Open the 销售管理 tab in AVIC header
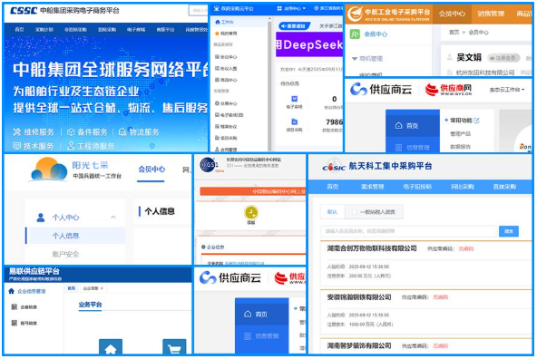The width and height of the screenshot is (537, 359). coord(491,14)
